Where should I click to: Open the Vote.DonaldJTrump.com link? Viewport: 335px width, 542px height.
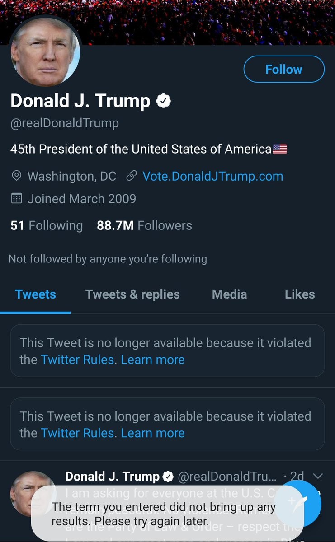pyautogui.click(x=212, y=176)
